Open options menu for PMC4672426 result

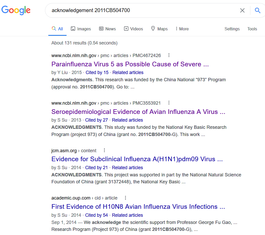click(169, 55)
